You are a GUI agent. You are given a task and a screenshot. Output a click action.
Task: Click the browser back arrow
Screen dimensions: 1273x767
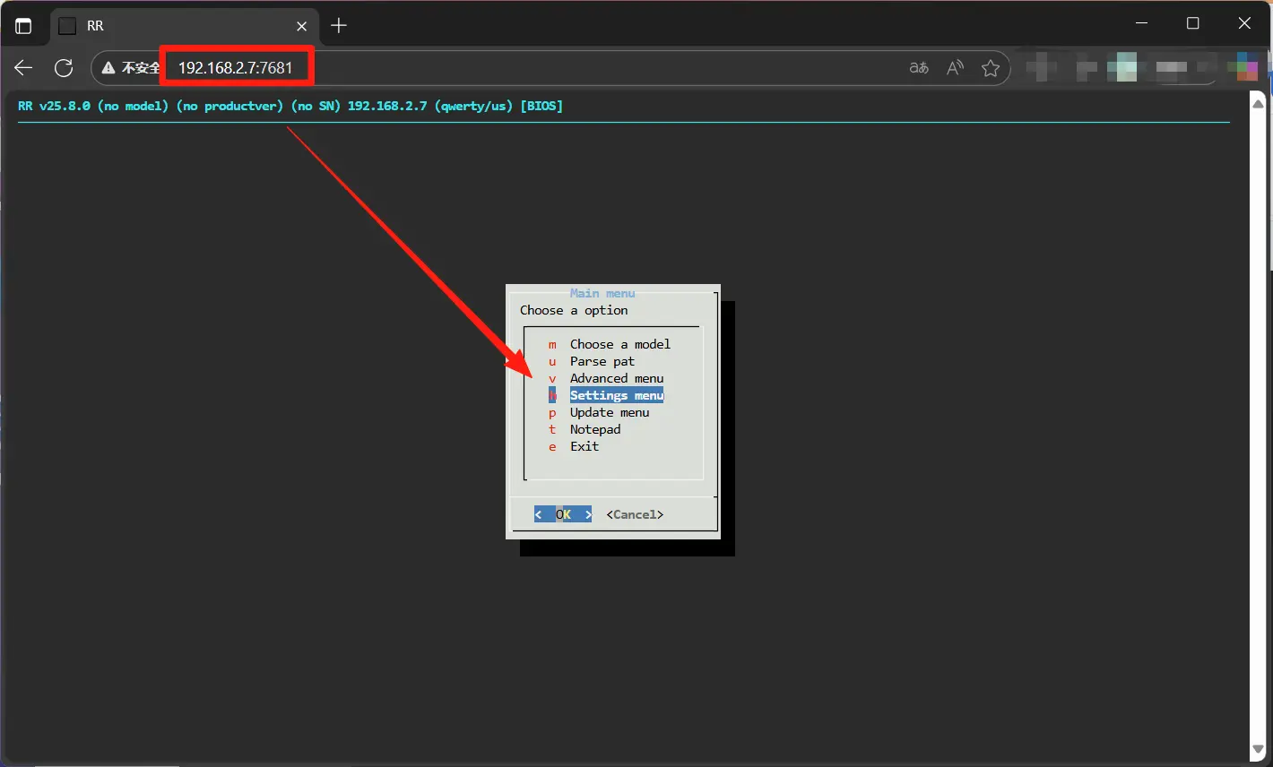[x=23, y=68]
